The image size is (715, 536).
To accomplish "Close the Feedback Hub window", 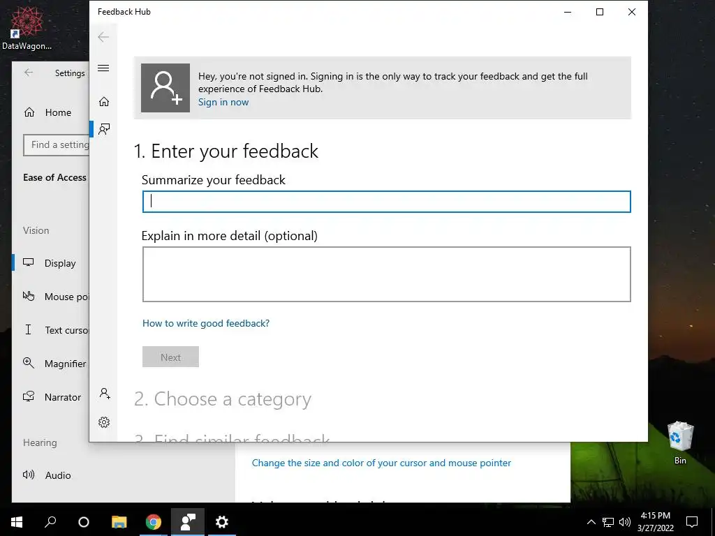I will (631, 12).
